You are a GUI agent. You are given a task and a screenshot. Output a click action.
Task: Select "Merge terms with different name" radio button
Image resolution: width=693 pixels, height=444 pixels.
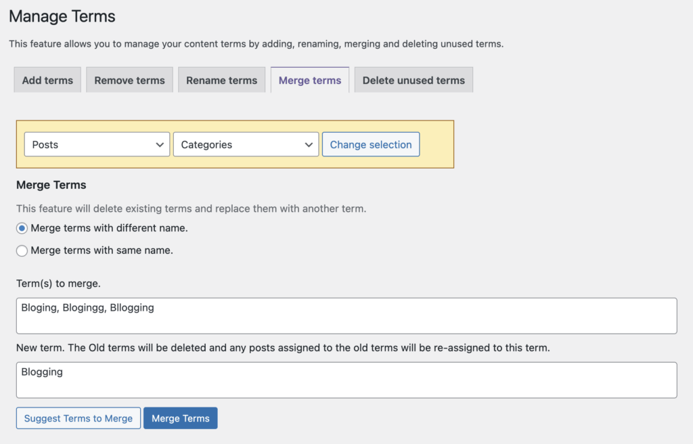[20, 228]
